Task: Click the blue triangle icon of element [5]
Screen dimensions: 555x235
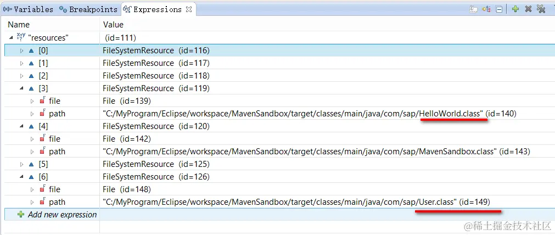Action: click(x=31, y=164)
